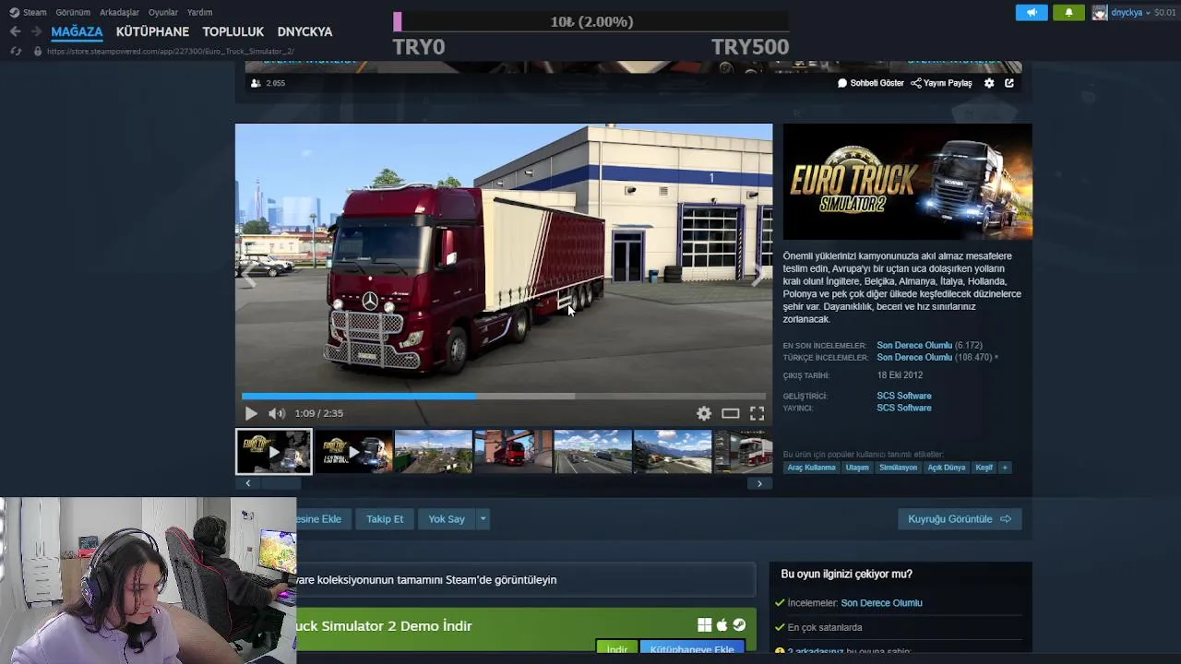The height and width of the screenshot is (664, 1181).
Task: Click the forward navigation arrow
Action: 36,31
